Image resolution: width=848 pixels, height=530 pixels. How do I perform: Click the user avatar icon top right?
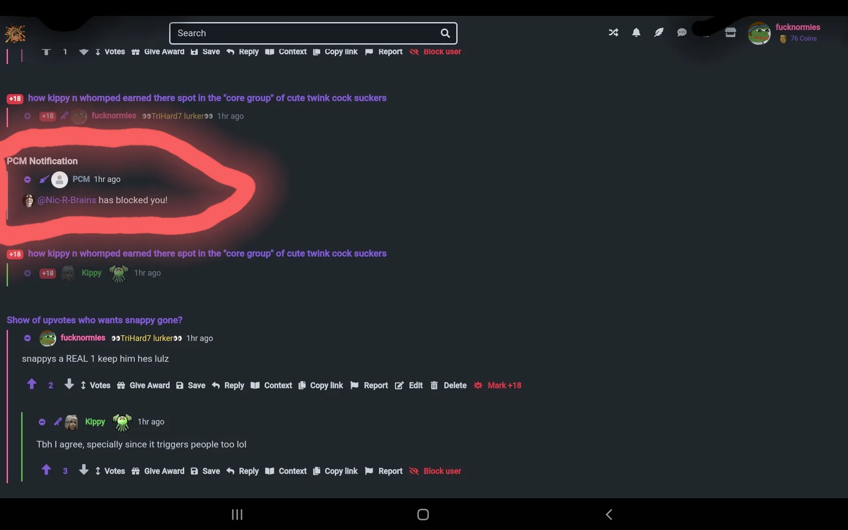point(760,33)
